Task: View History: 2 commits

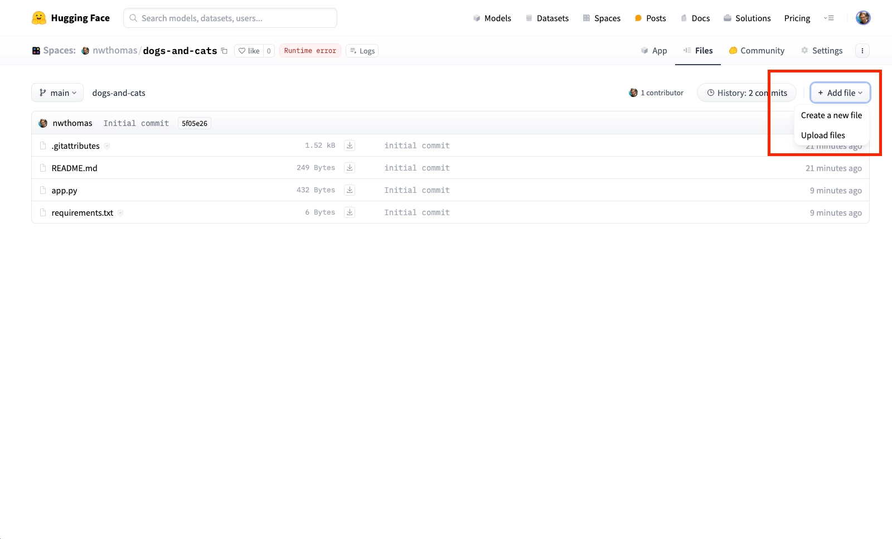Action: coord(746,93)
